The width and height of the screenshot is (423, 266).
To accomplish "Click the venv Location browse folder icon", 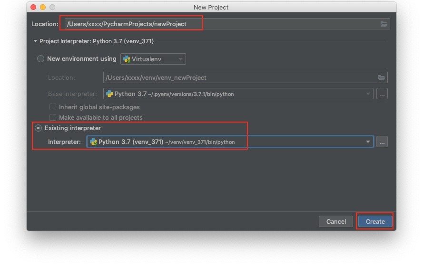I will [382, 77].
